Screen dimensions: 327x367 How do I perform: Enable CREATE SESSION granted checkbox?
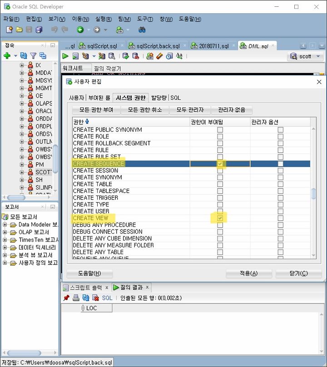pyautogui.click(x=220, y=171)
